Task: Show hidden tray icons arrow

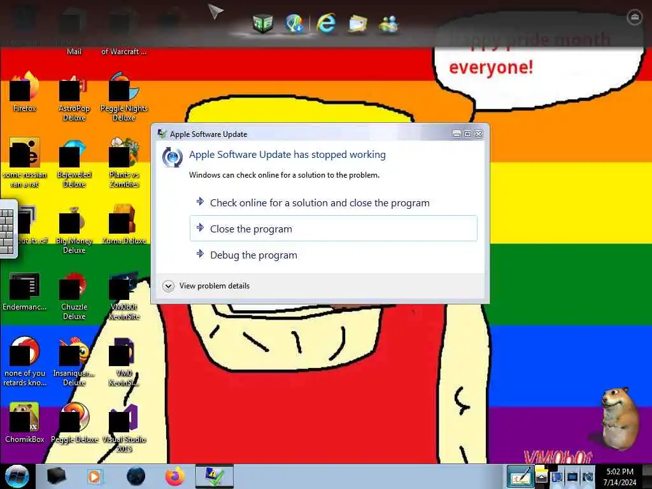Action: point(541,477)
